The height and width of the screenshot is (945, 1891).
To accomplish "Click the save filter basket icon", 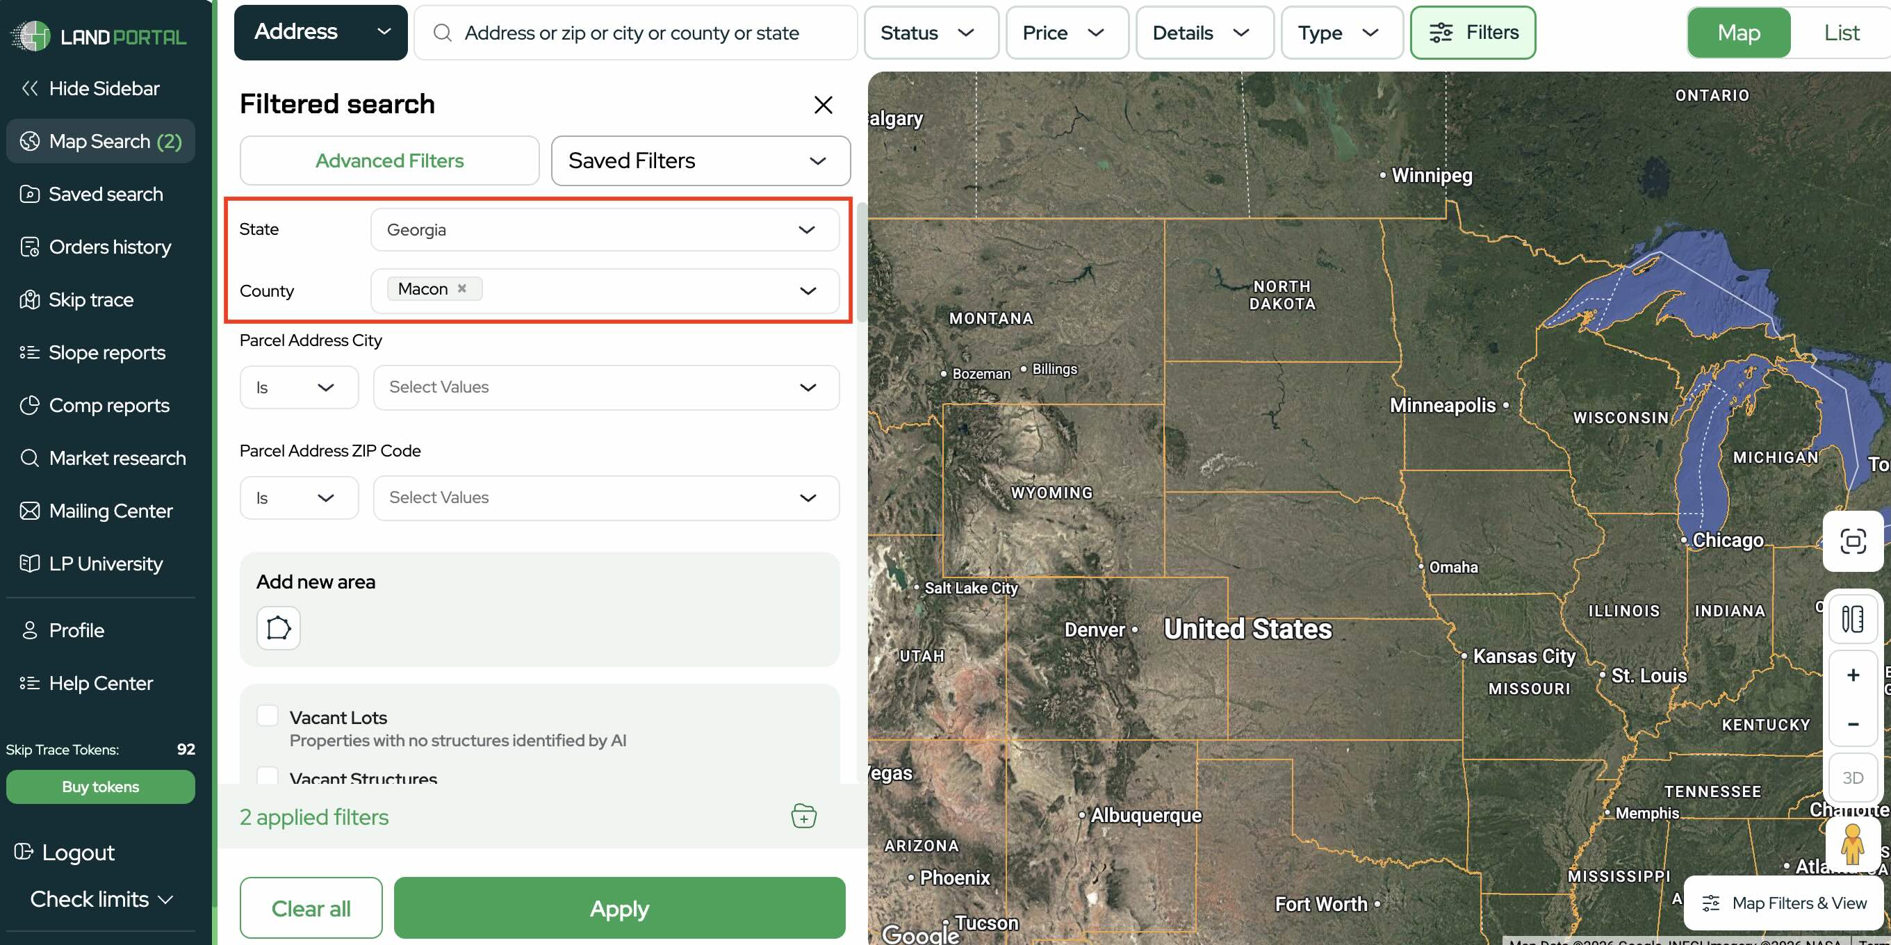I will point(803,816).
